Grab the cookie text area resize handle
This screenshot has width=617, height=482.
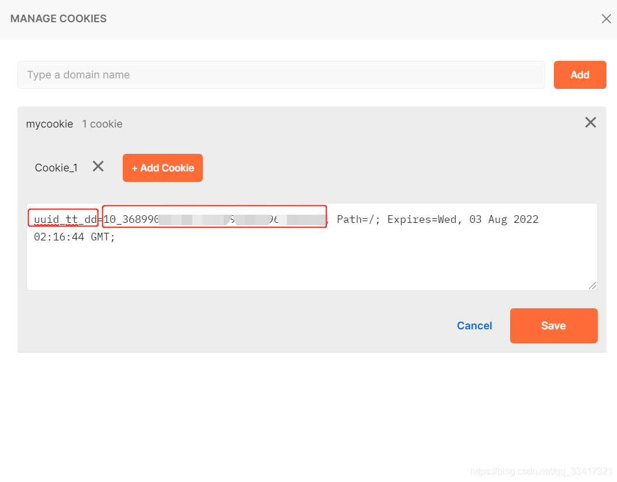[592, 285]
